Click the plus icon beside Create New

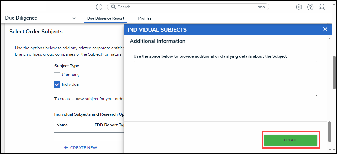click(x=66, y=148)
